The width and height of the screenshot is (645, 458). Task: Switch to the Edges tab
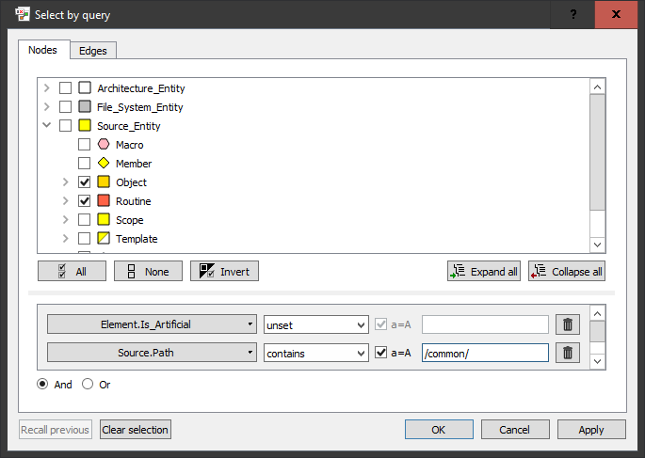point(93,51)
